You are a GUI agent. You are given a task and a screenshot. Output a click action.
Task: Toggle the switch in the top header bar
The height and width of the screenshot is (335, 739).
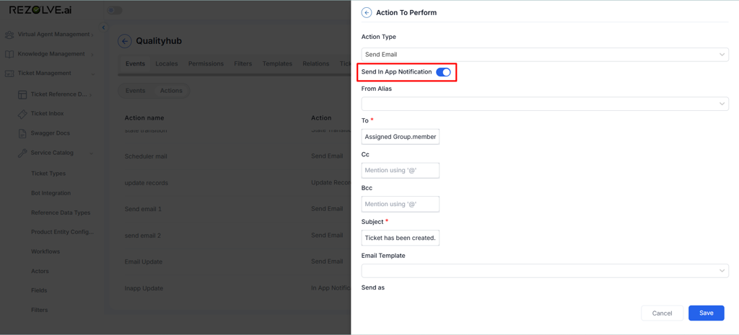tap(114, 10)
